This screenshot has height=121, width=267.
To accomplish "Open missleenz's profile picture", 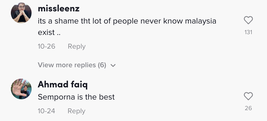I will point(21,13).
